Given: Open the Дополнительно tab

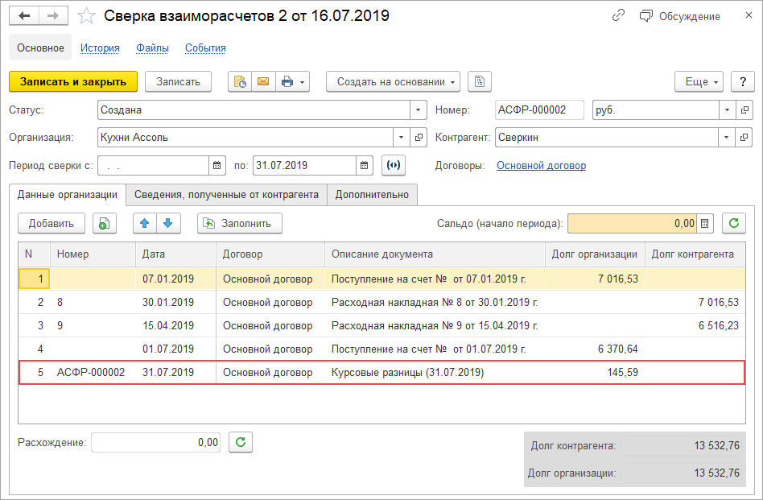Looking at the screenshot, I should (372, 194).
